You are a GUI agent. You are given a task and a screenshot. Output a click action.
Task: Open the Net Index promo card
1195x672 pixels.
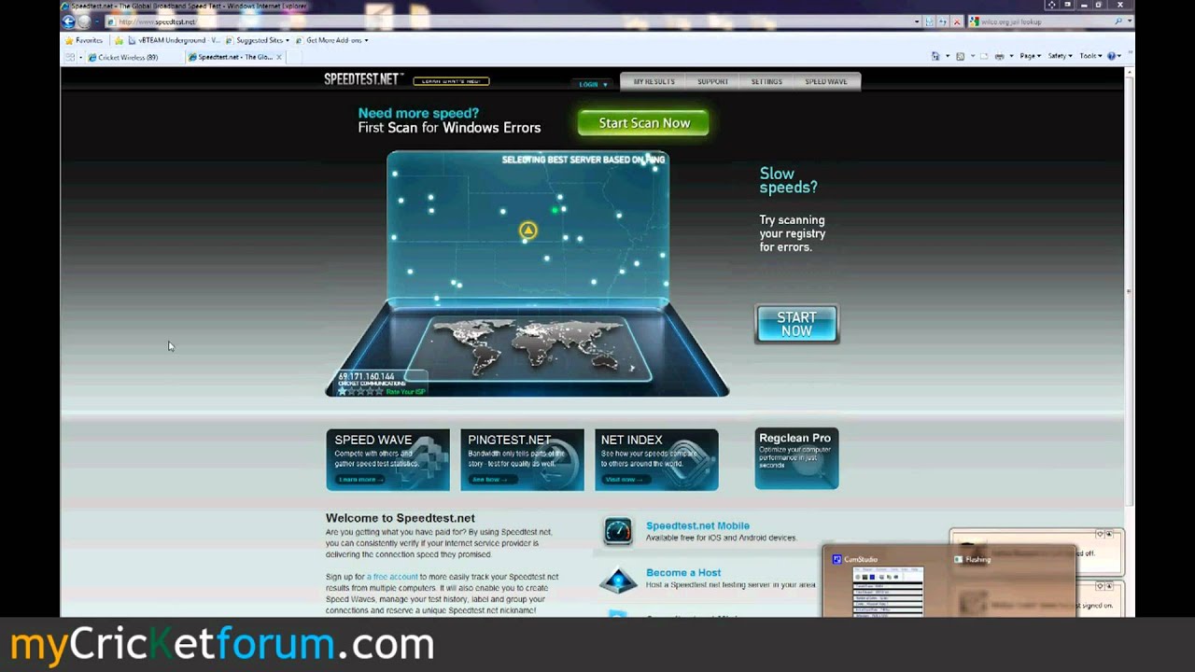coord(656,459)
